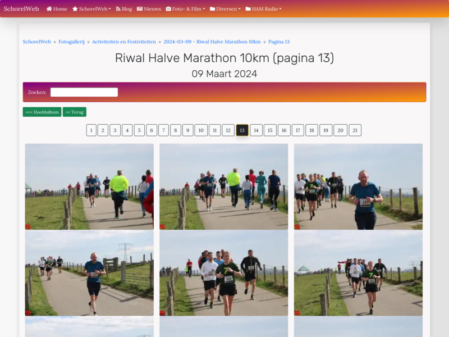Viewport: 449px width, 337px height.
Task: Open photo of group with teal-outfit runner
Action: click(x=224, y=186)
